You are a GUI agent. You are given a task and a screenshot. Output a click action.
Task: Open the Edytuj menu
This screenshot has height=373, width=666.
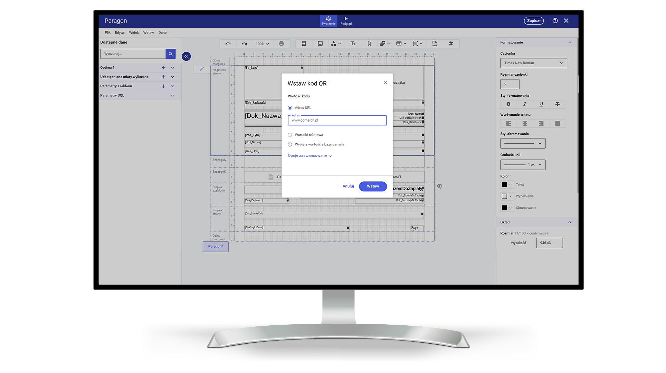coord(120,33)
